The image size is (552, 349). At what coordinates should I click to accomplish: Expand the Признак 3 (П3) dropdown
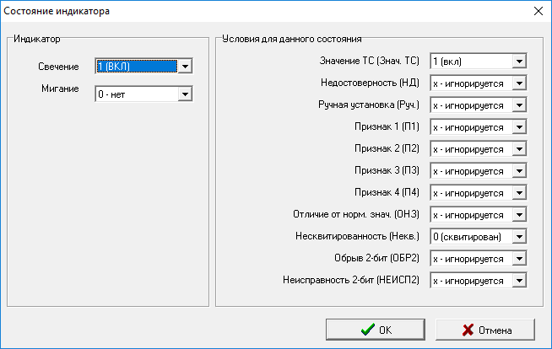pyautogui.click(x=520, y=171)
